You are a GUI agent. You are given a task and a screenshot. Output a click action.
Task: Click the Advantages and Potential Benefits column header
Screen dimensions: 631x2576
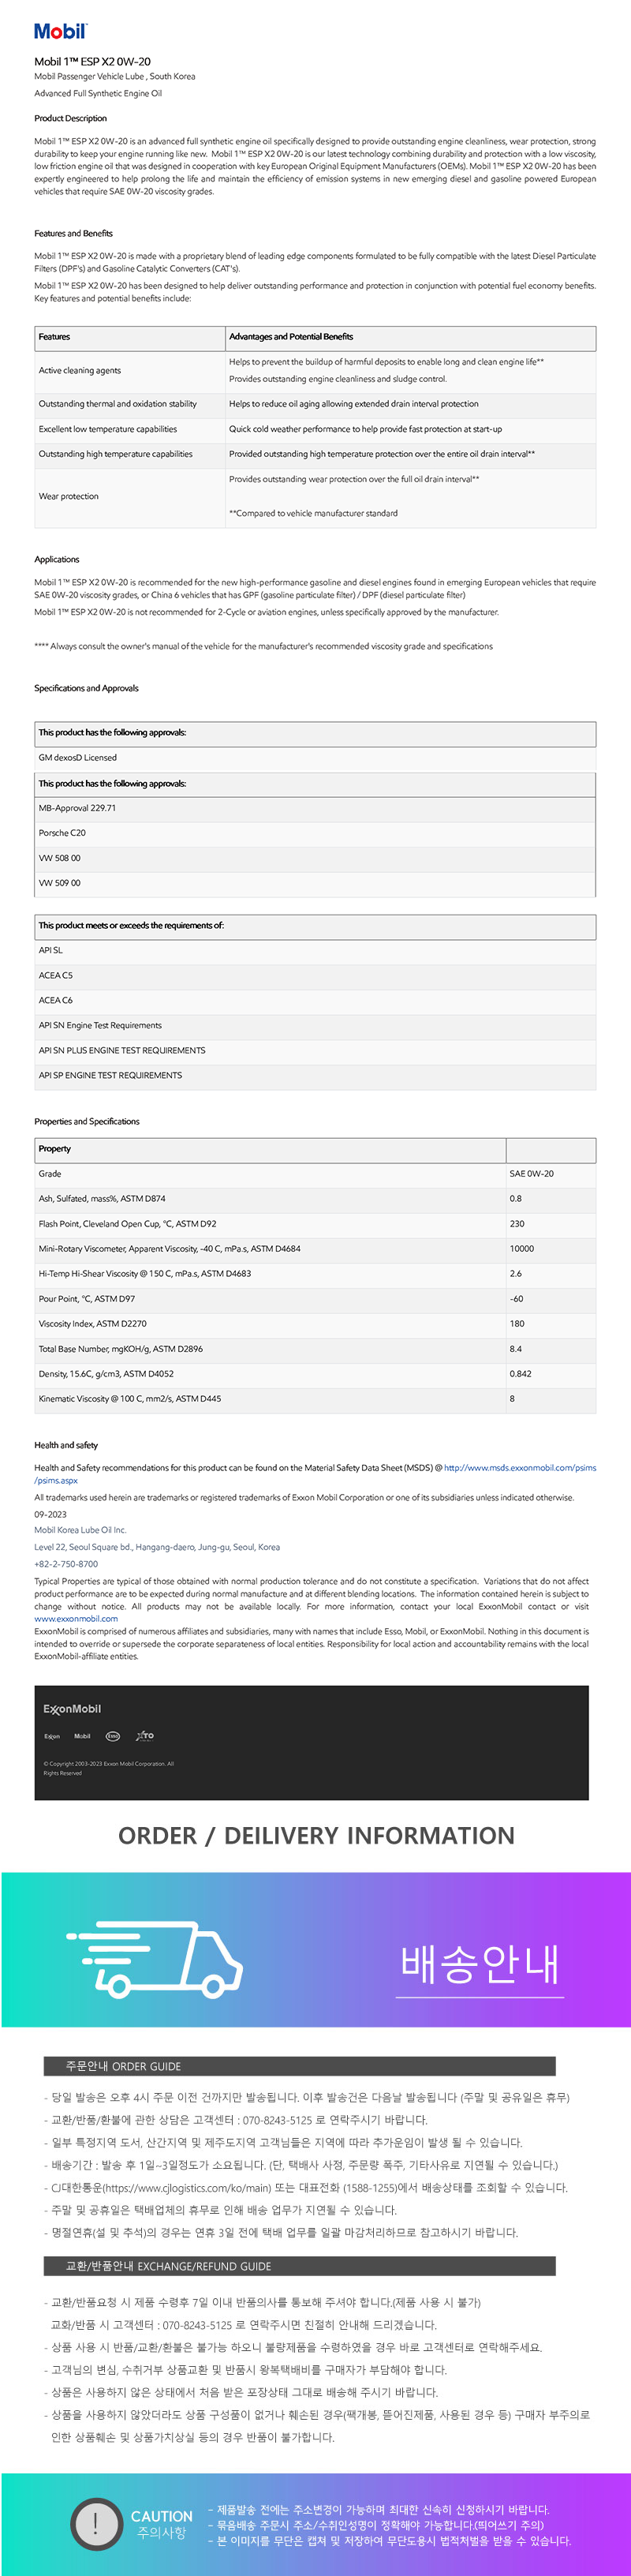point(291,337)
